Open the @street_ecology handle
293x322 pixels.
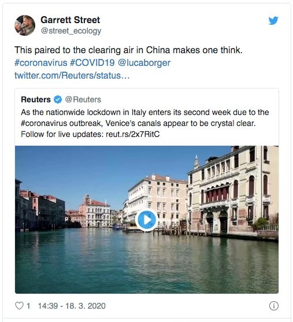[71, 31]
